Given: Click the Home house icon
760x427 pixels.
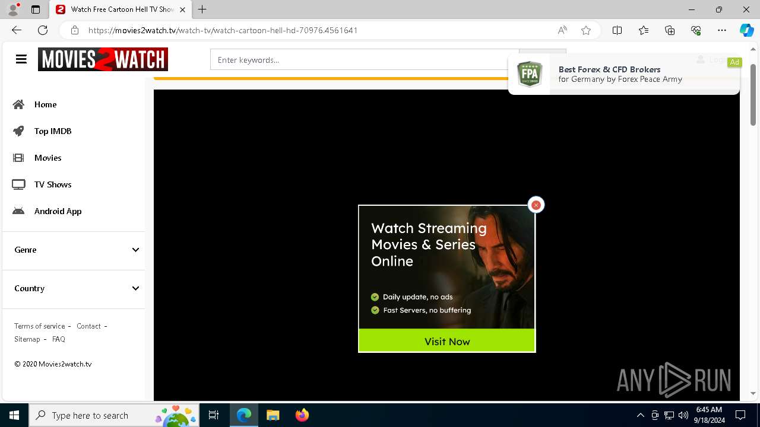Looking at the screenshot, I should point(19,104).
